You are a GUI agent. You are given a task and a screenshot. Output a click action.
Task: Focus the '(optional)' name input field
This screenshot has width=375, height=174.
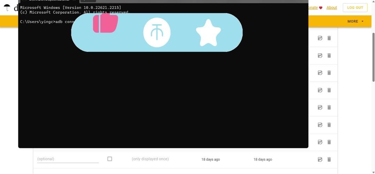tap(68, 159)
